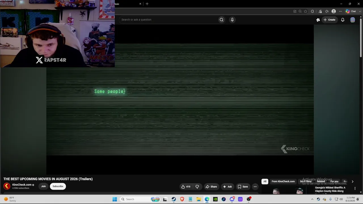Image resolution: width=363 pixels, height=204 pixels.
Task: Select the Related filter chip
Action: [321, 181]
